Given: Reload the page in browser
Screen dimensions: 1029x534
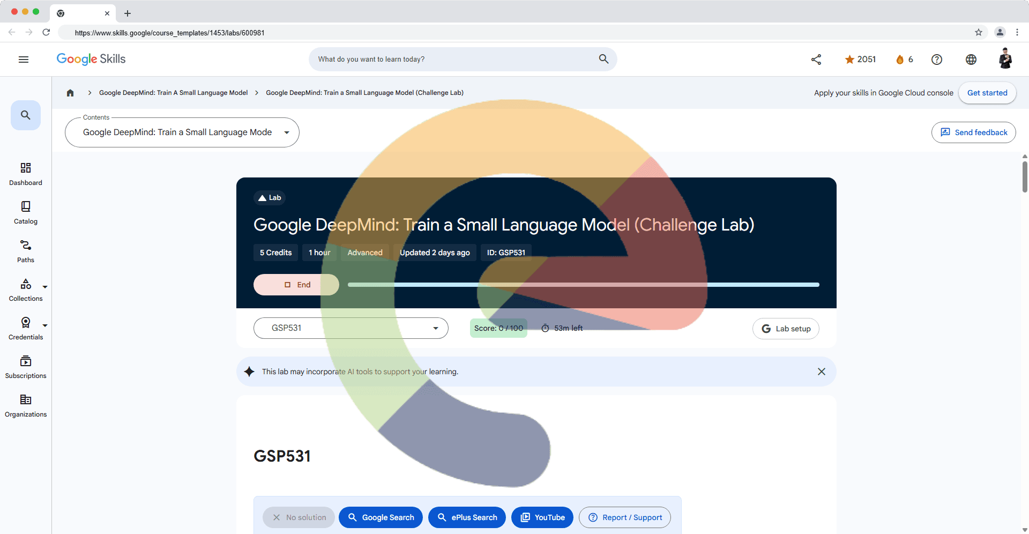Looking at the screenshot, I should [46, 32].
